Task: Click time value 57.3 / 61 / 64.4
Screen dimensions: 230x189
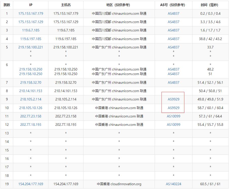Action: (210, 116)
